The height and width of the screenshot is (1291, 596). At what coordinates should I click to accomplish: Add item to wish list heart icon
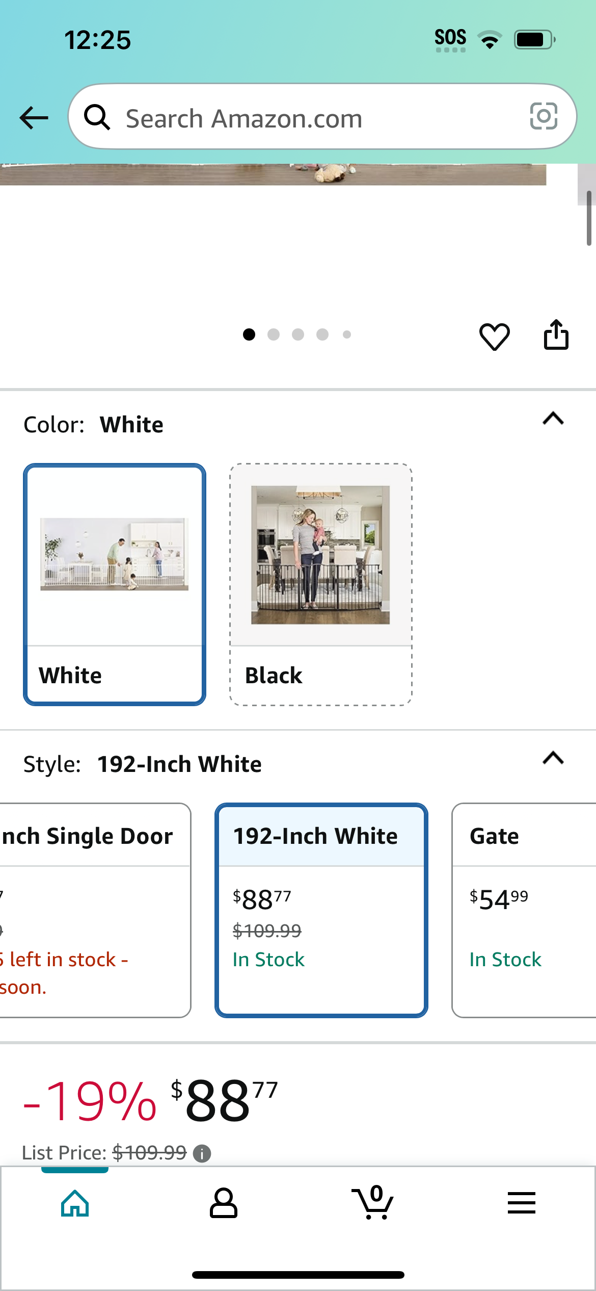click(x=494, y=337)
